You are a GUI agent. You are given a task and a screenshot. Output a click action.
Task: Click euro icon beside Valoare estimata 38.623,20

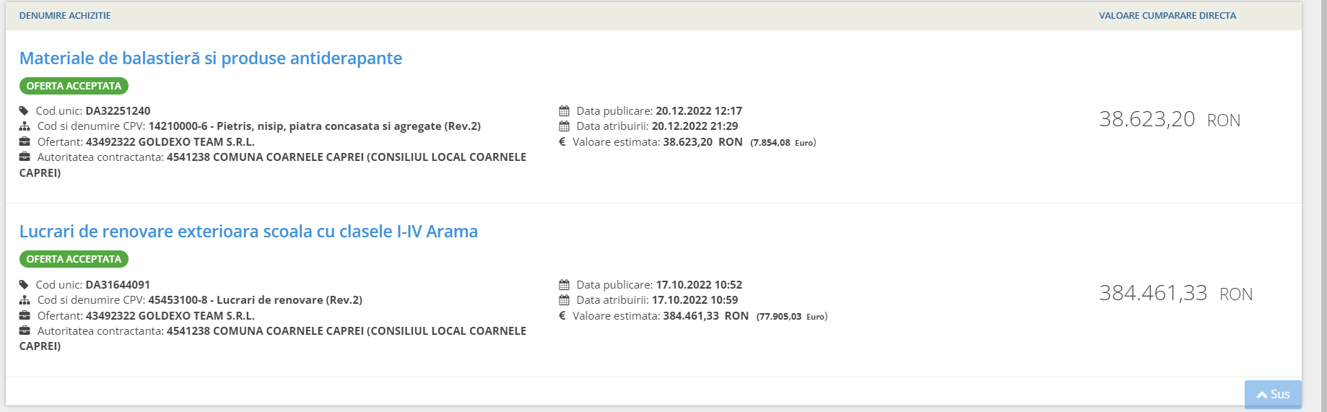[x=562, y=142]
